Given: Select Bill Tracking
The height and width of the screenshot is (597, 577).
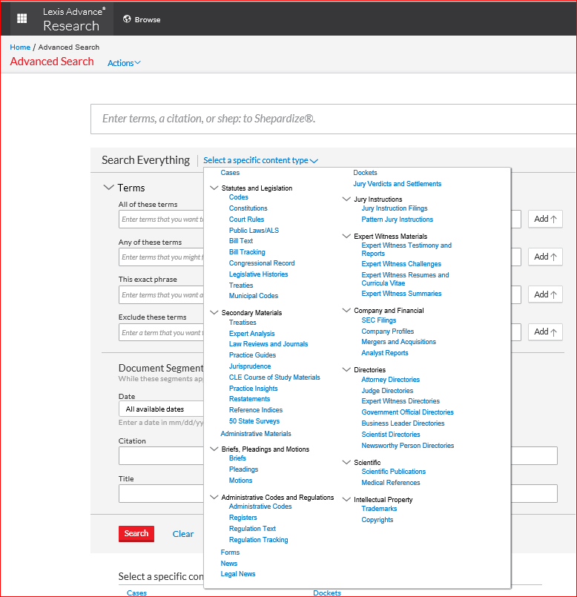Looking at the screenshot, I should [x=247, y=251].
